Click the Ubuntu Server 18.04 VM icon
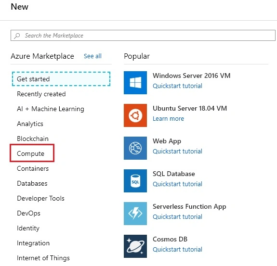 point(135,115)
